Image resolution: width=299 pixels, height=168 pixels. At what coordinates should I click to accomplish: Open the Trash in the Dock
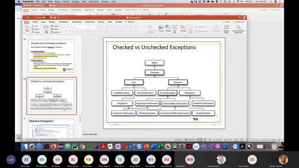274,147
